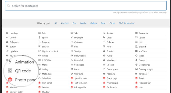Click the Template puzzle icon
The height and width of the screenshot is (93, 171).
click(136, 74)
